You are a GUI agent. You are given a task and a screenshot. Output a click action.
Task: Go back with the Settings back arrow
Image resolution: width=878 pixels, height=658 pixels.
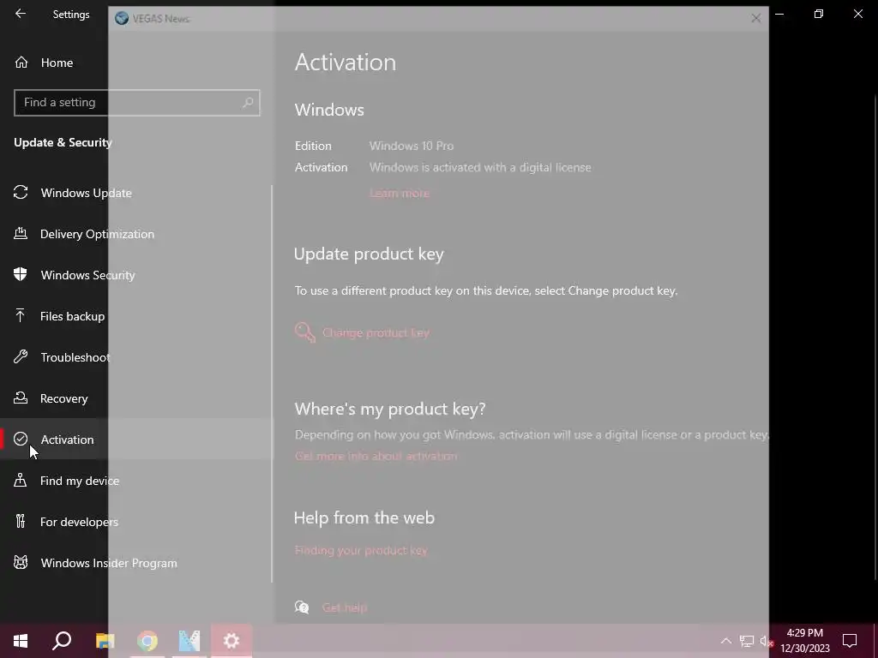(x=21, y=14)
